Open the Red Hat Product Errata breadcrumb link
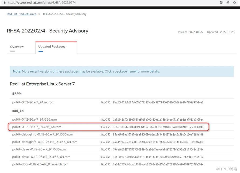The width and height of the screenshot is (240, 173). 21,14
